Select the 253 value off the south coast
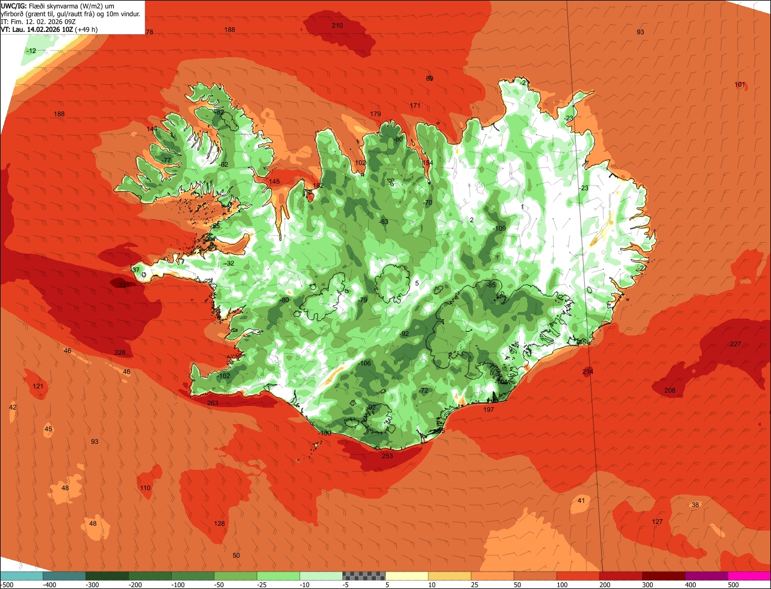This screenshot has height=589, width=771. click(387, 456)
